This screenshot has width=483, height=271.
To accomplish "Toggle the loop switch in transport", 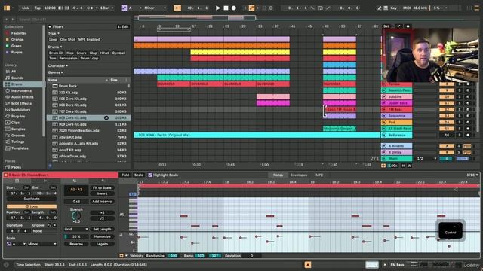I will (320, 8).
